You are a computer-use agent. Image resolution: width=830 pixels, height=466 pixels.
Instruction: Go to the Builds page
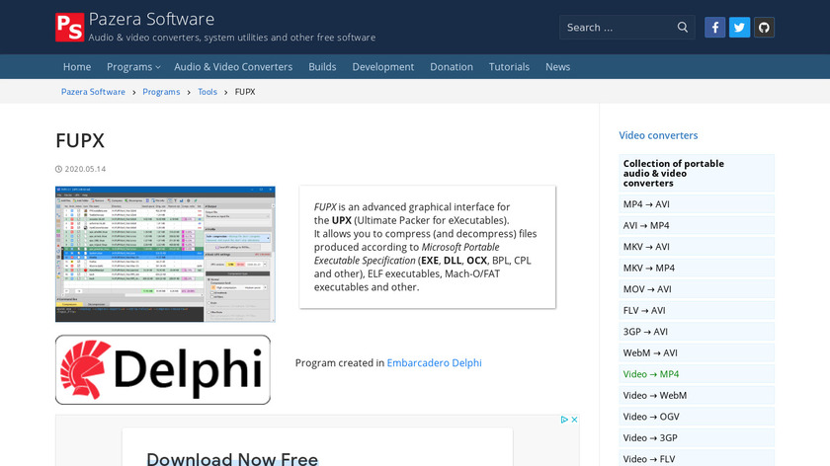(322, 67)
